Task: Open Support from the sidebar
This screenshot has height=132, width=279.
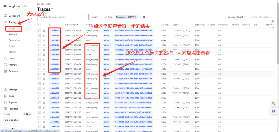Action: click(x=13, y=102)
